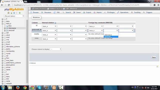Click the Windows Start orb

pyautogui.click(x=3, y=88)
